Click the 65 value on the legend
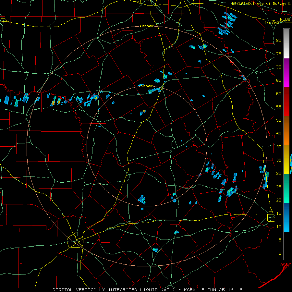Viewport: 292px width, 292px height. pyautogui.click(x=279, y=80)
